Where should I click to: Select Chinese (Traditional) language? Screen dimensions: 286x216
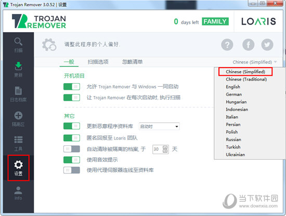pos(246,79)
